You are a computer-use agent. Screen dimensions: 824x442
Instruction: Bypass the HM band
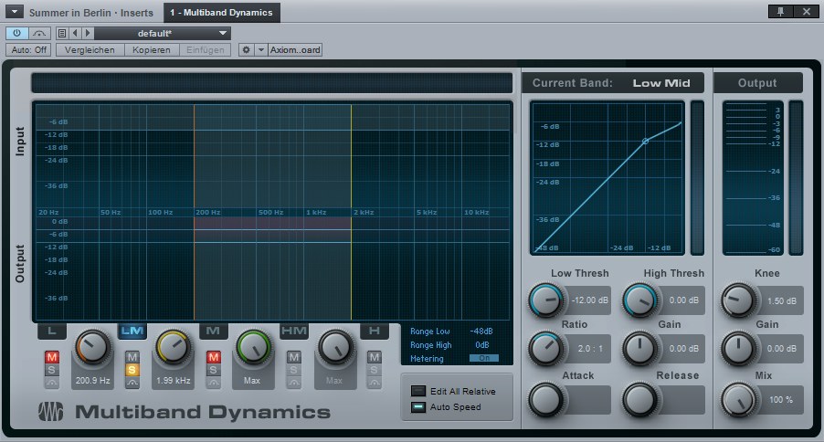point(294,383)
